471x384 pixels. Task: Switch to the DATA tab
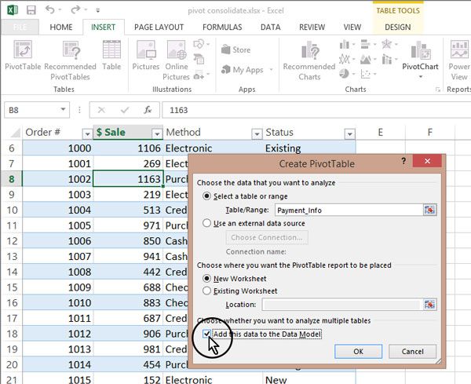click(x=270, y=27)
